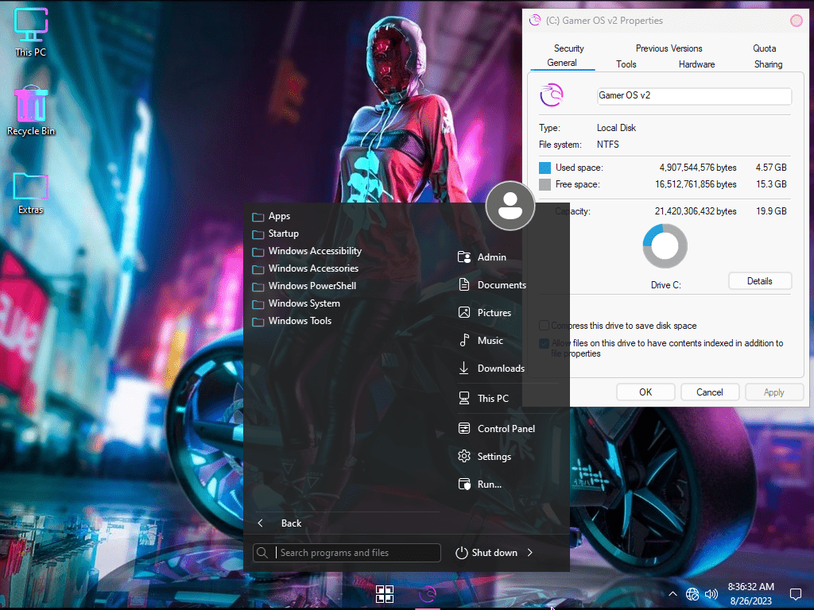This screenshot has height=610, width=814.
Task: Click the Drive C usage donut chart
Action: pos(665,246)
